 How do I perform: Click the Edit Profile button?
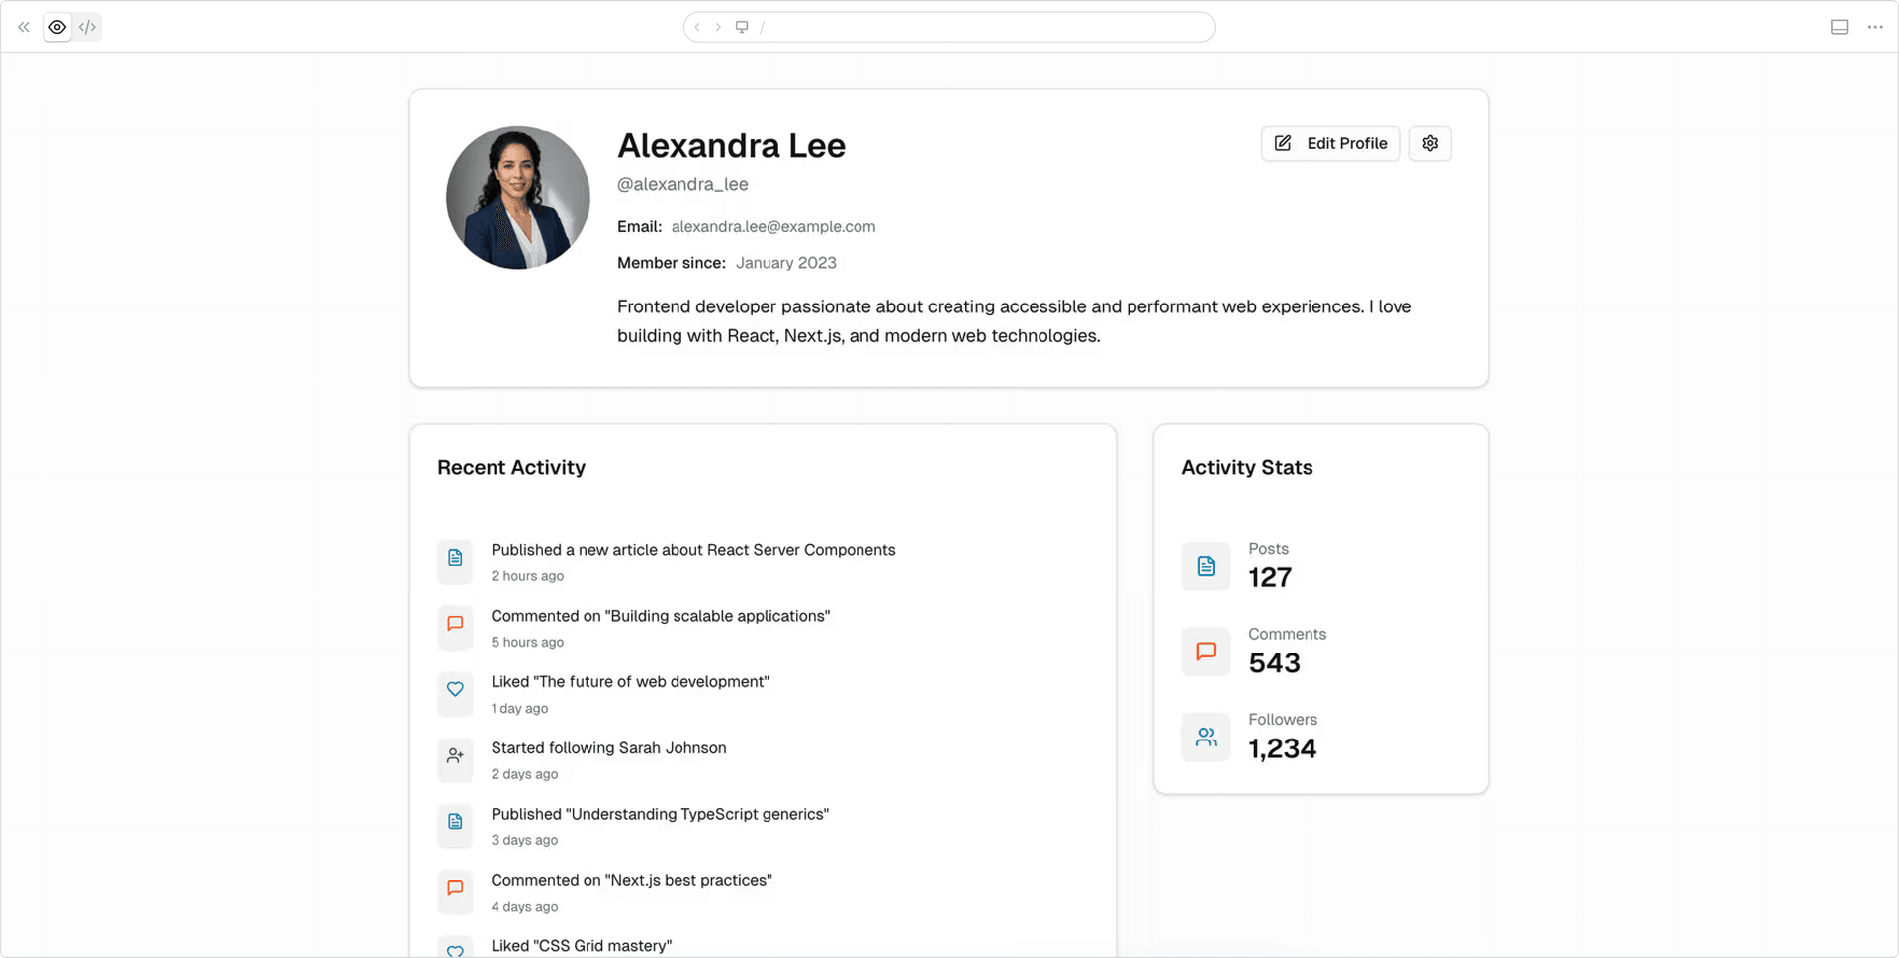click(1329, 143)
